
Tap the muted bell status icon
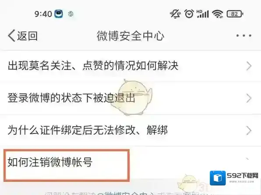[175, 14]
